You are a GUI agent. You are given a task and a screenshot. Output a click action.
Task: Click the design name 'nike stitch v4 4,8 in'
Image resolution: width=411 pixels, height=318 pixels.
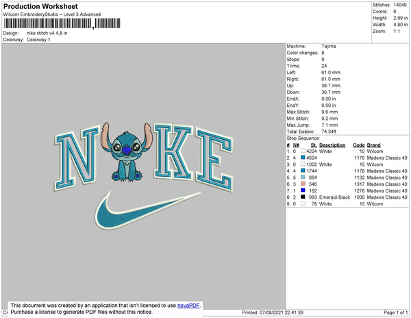click(47, 33)
